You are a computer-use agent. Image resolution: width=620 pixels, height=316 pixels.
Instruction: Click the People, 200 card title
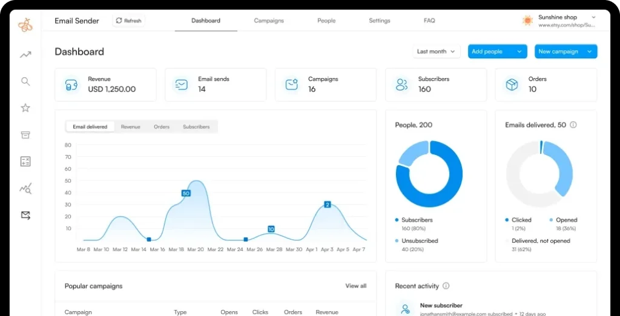(414, 125)
